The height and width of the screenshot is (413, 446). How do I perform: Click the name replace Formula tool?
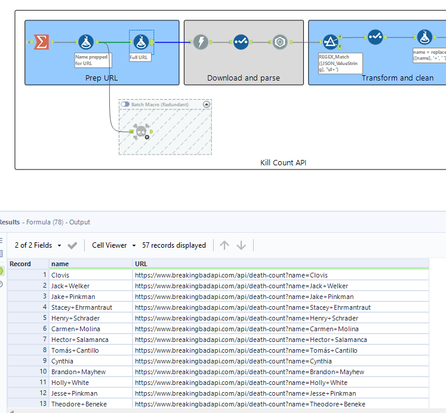pyautogui.click(x=425, y=38)
